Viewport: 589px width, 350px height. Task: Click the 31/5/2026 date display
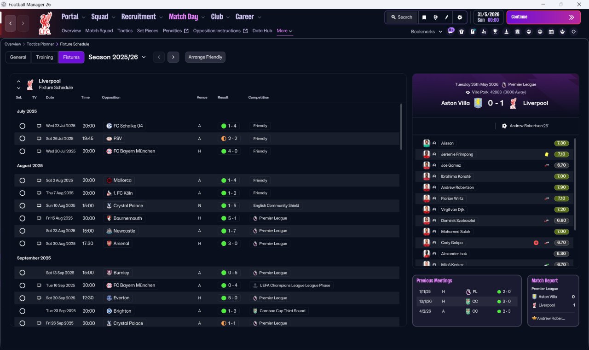[x=489, y=17]
